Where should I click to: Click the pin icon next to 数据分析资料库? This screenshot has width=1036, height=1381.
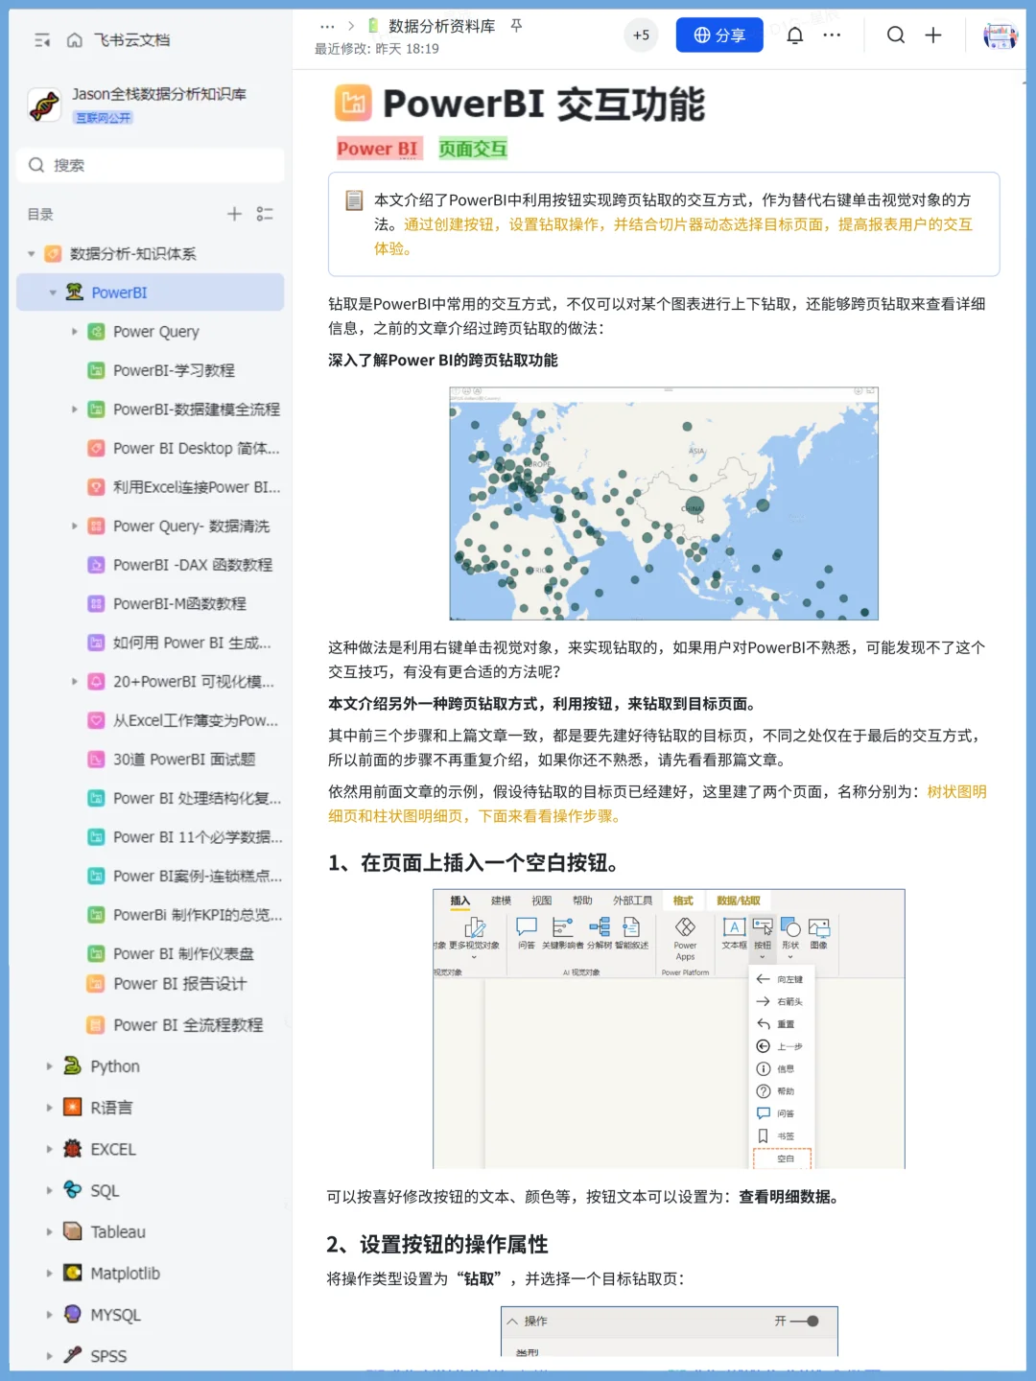(x=516, y=26)
